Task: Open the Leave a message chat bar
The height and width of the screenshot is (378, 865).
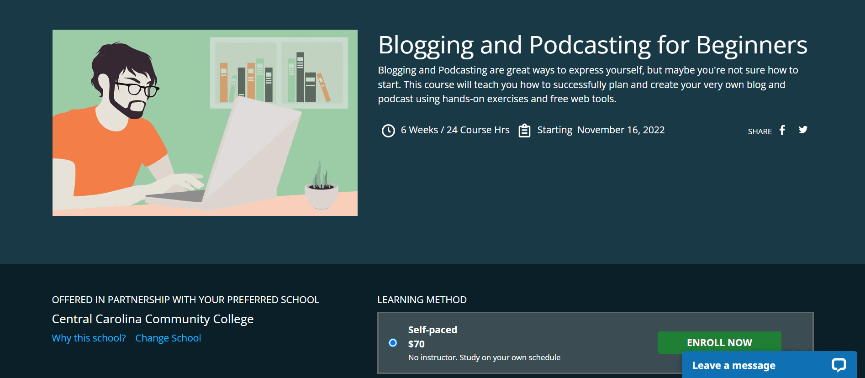Action: click(x=733, y=365)
